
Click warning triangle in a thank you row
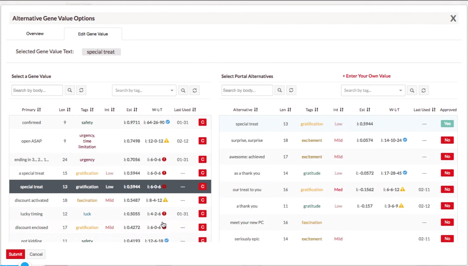point(401,206)
